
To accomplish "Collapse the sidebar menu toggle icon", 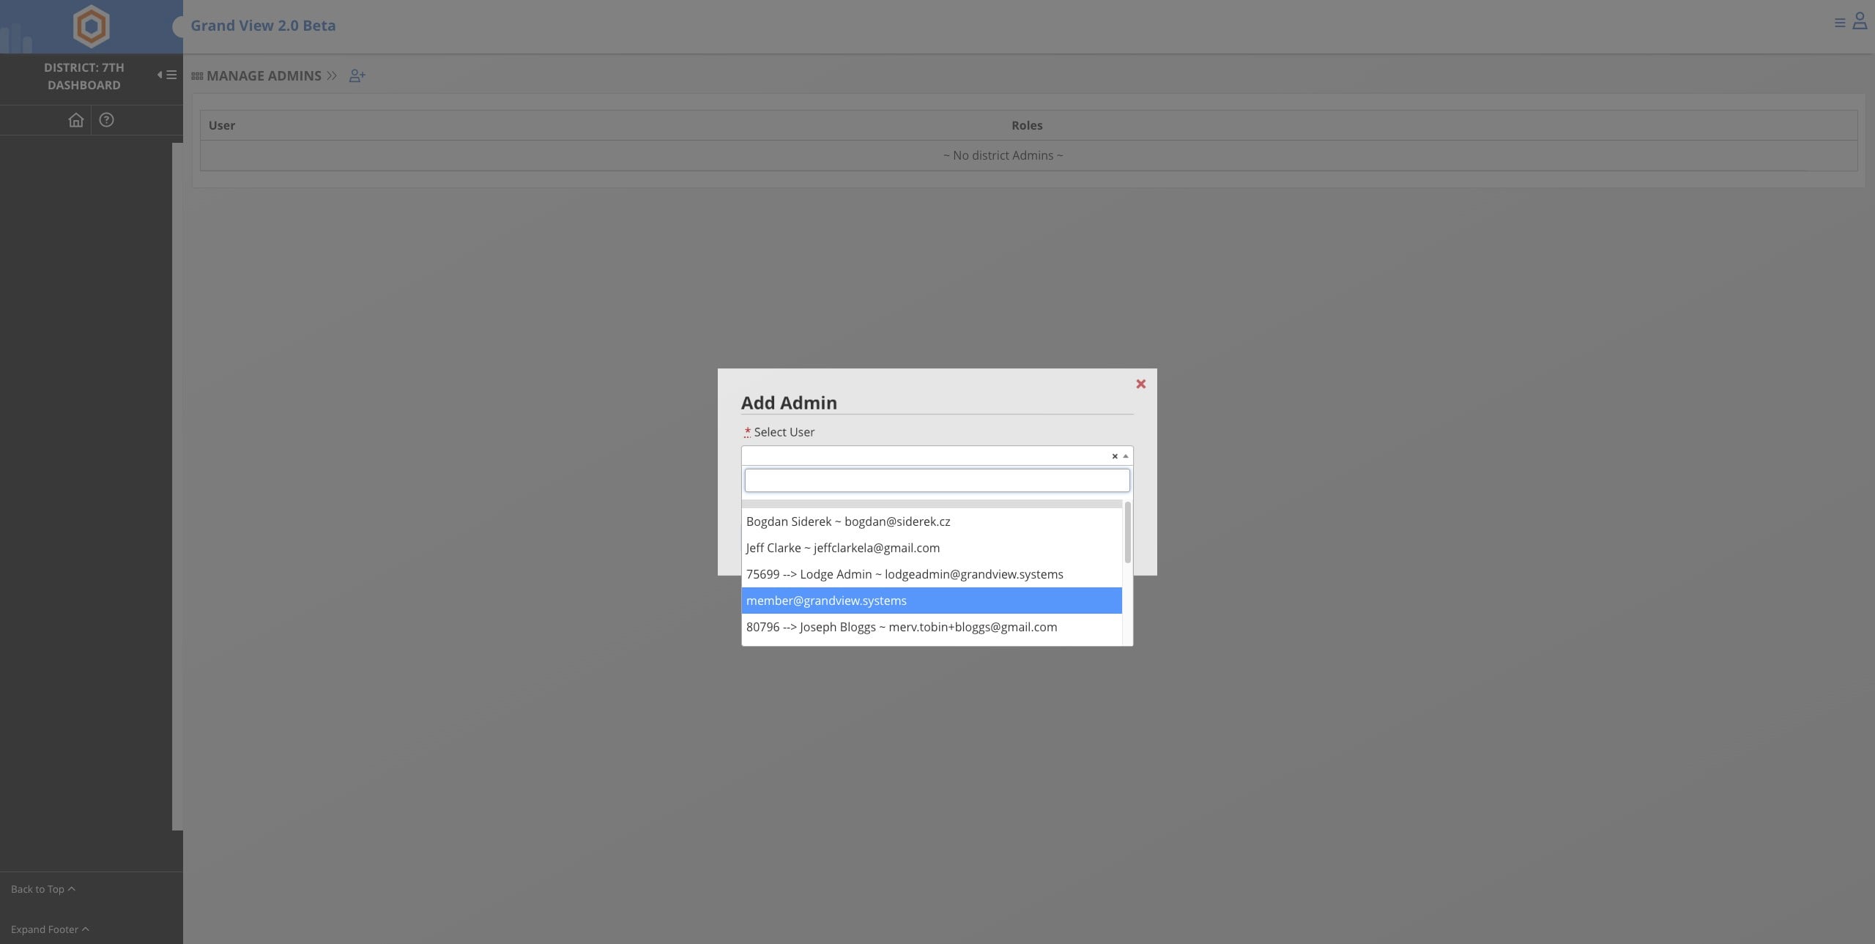I will click(167, 75).
